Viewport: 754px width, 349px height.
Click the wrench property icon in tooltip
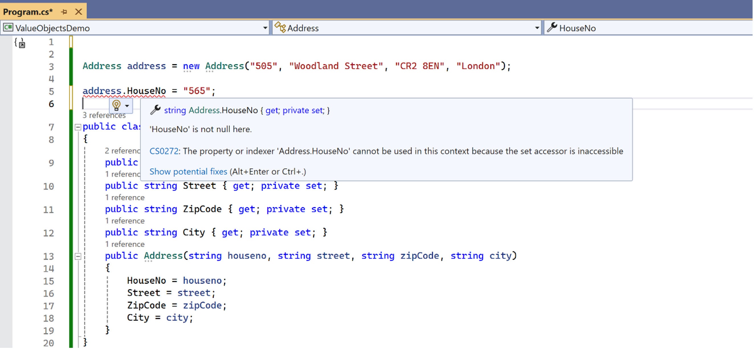[155, 110]
